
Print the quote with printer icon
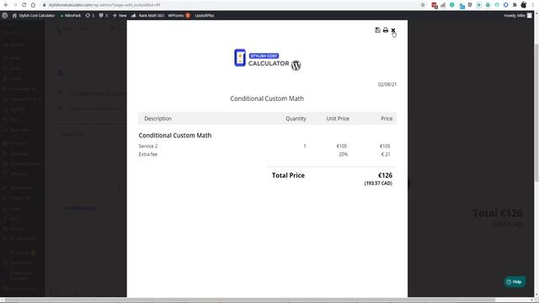[386, 30]
